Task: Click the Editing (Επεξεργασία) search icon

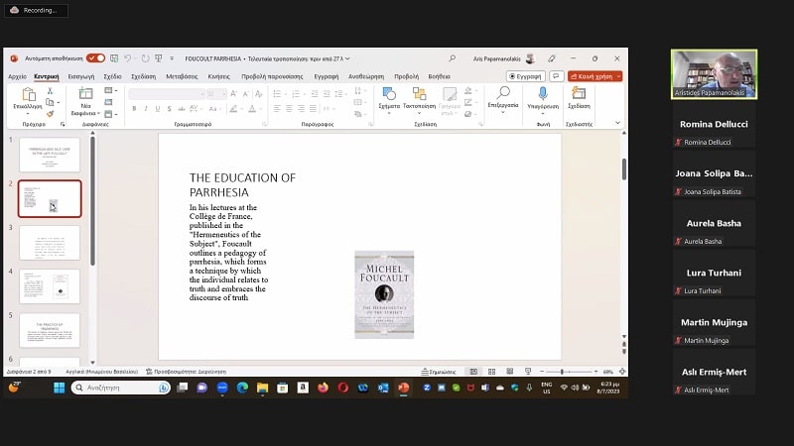Action: tap(503, 93)
